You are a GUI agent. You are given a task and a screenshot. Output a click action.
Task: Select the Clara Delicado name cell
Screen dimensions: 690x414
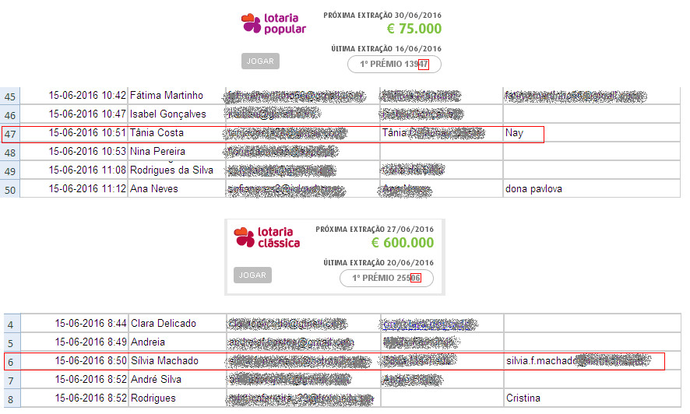tap(176, 324)
